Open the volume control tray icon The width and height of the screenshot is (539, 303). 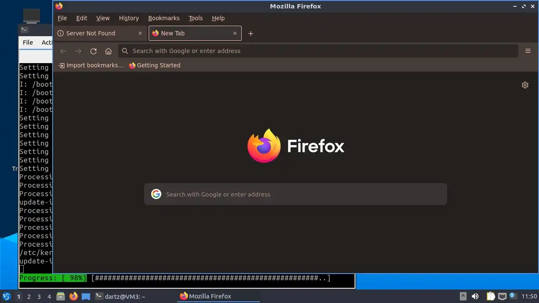tap(475, 296)
